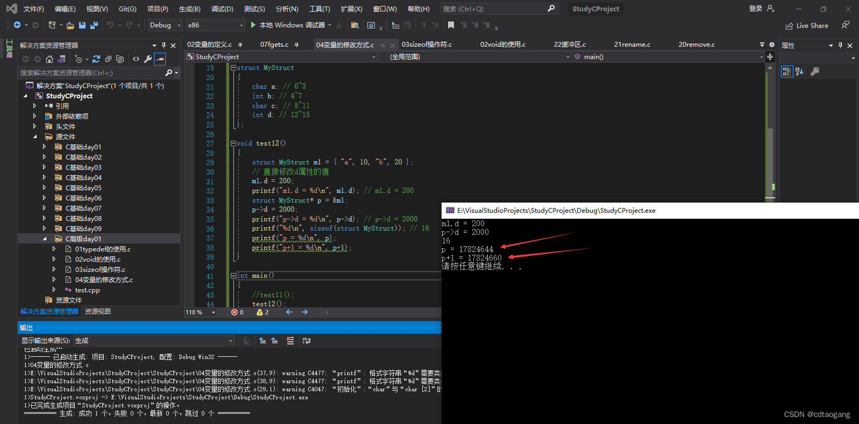Click the undo arrow icon

point(110,25)
